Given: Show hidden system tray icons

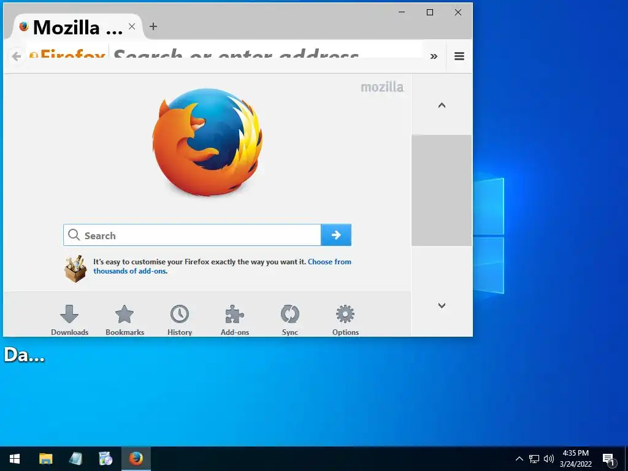Looking at the screenshot, I should coord(519,459).
